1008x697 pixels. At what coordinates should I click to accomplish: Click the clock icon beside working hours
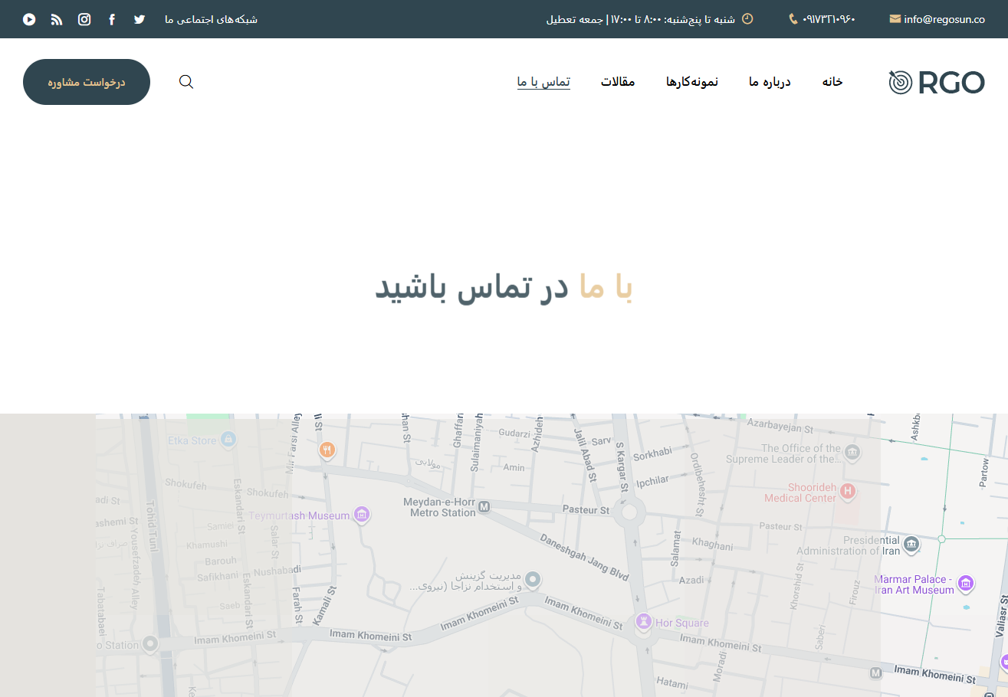click(x=746, y=19)
